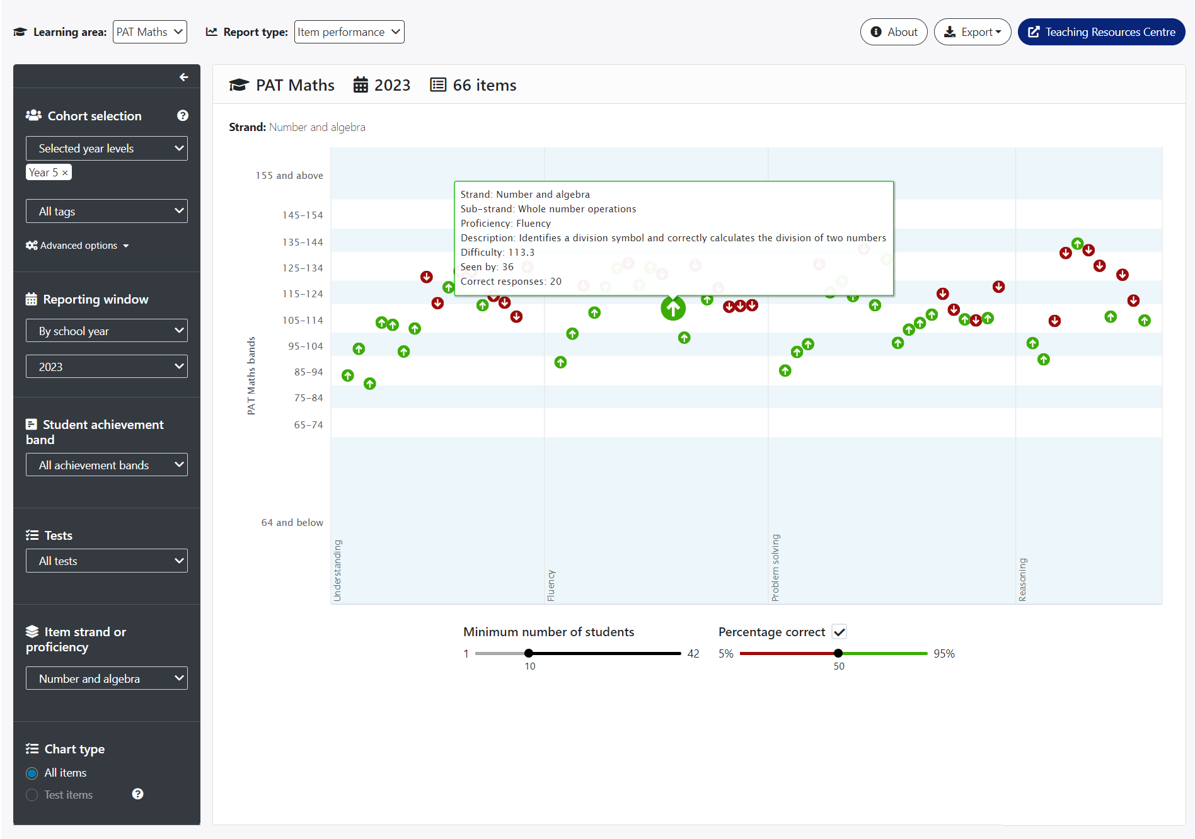
Task: Open Teaching Resources Centre link
Action: [1101, 32]
